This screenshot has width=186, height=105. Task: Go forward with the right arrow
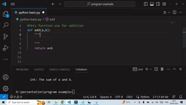pos(59,4)
